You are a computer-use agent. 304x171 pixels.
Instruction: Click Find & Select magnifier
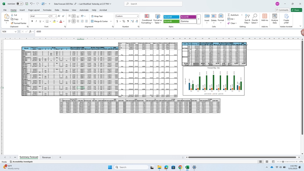[255, 16]
